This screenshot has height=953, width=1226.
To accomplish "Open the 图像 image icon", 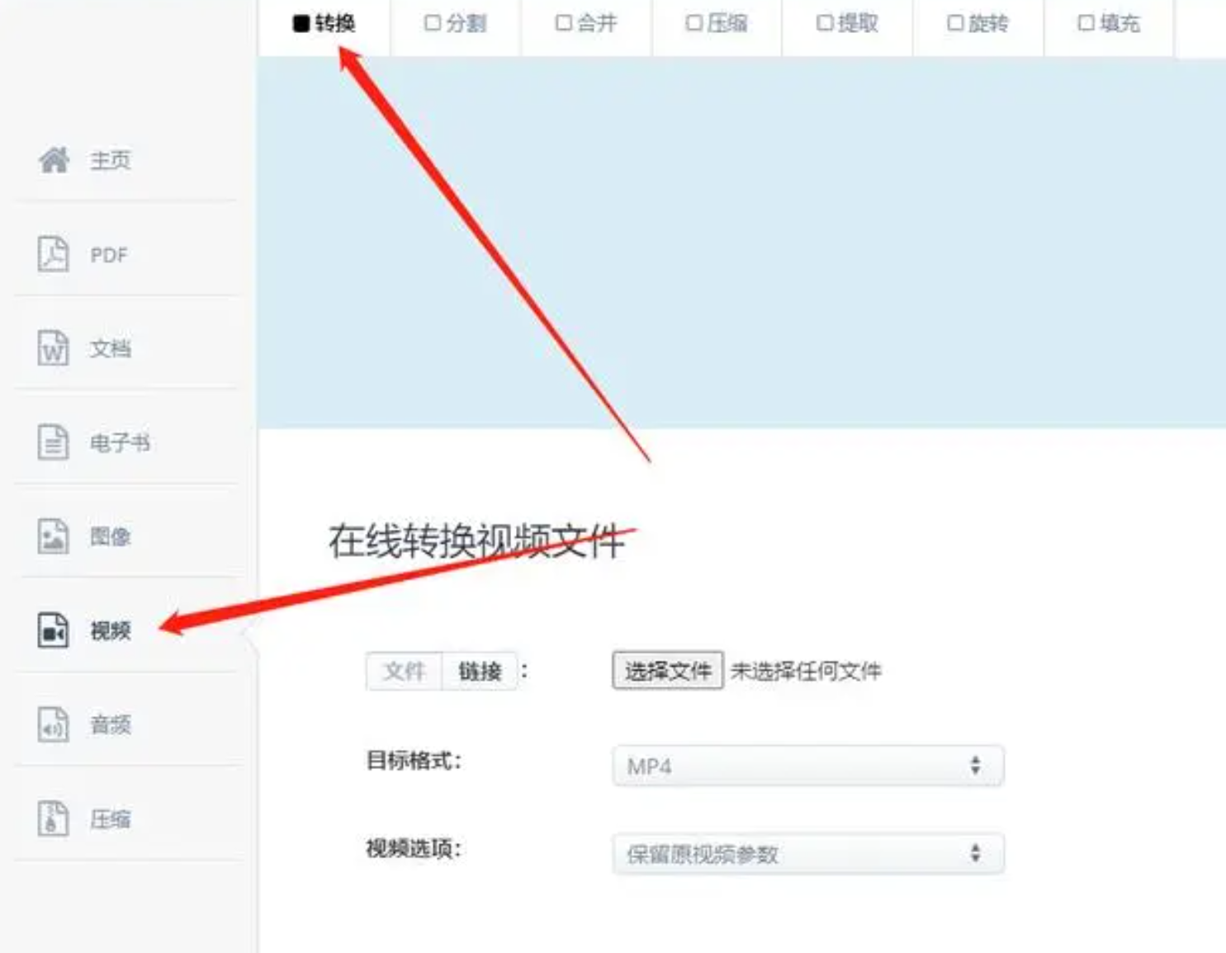I will [53, 536].
